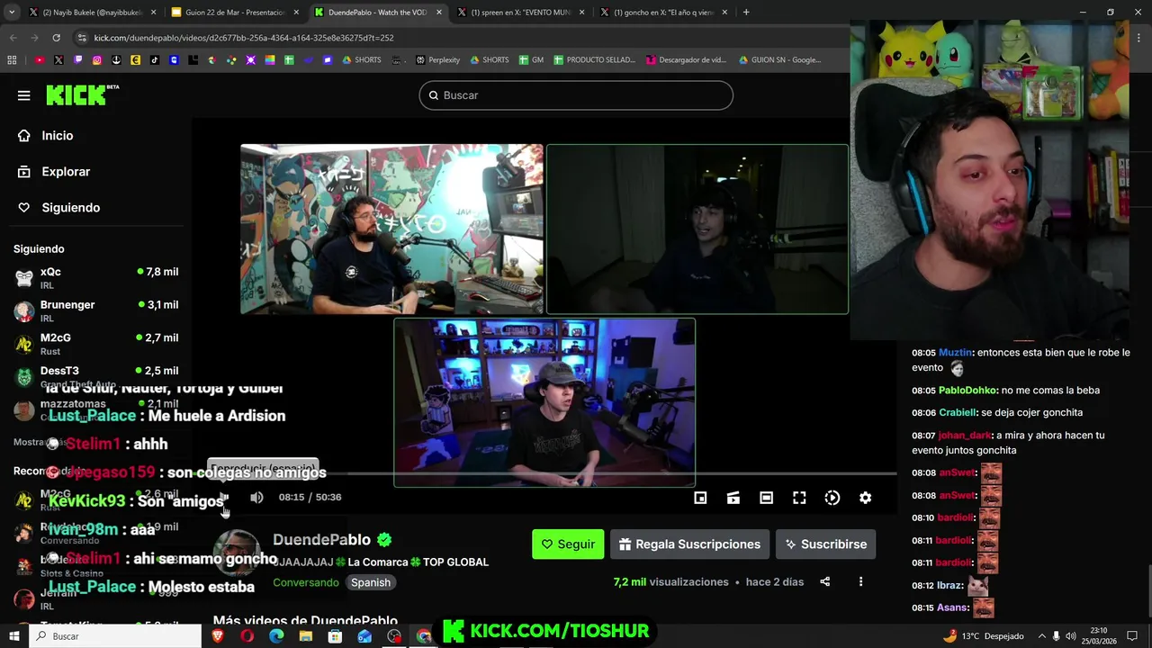Go back in browser history
Screen dimensions: 1152x648
coord(13,38)
